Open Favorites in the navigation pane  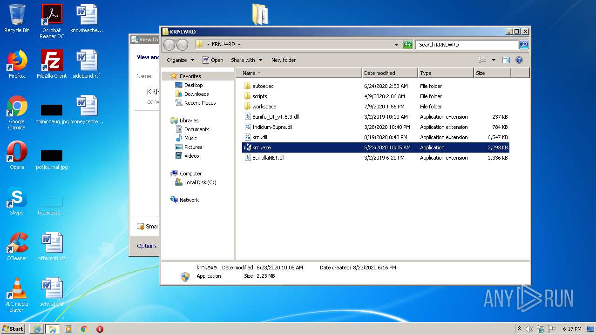(x=190, y=76)
